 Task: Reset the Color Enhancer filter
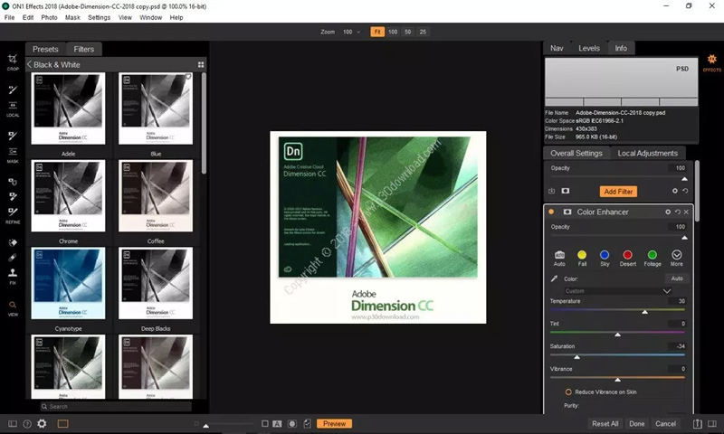tap(677, 212)
